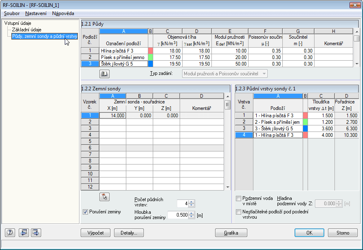Click layer thickness 3.600 cell
The image size is (363, 250).
(x=321, y=128)
